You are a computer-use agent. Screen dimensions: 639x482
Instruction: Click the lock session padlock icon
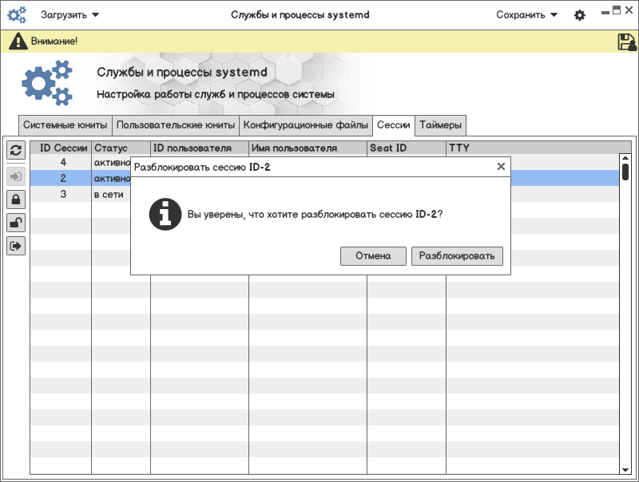[x=16, y=199]
